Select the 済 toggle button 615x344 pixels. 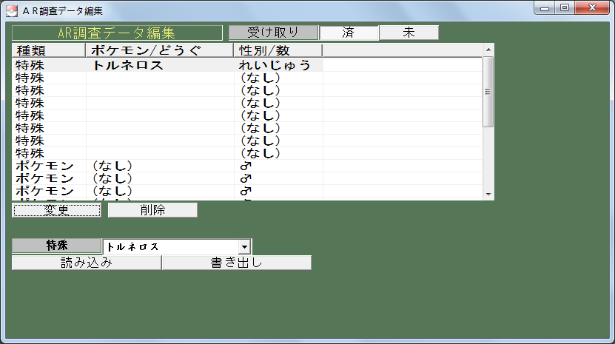click(349, 33)
